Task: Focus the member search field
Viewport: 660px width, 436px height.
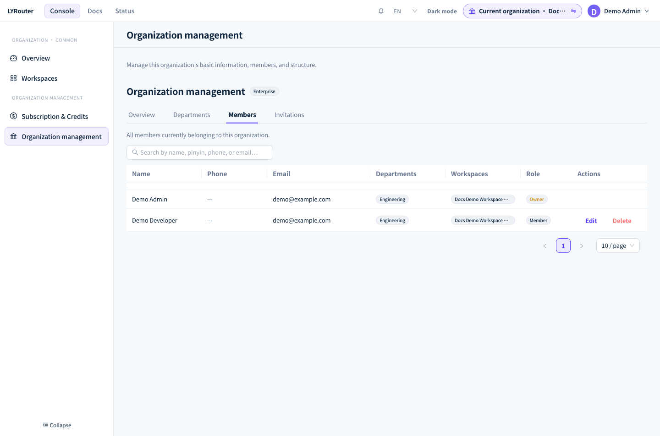Action: click(x=200, y=152)
